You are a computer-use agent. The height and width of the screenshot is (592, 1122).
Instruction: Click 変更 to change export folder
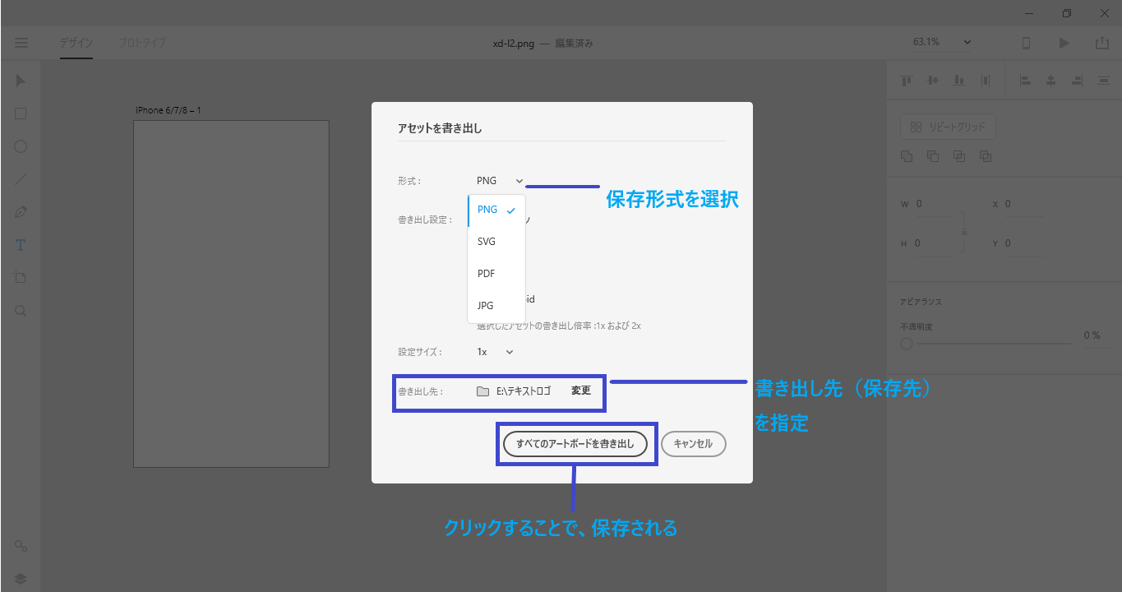click(581, 391)
